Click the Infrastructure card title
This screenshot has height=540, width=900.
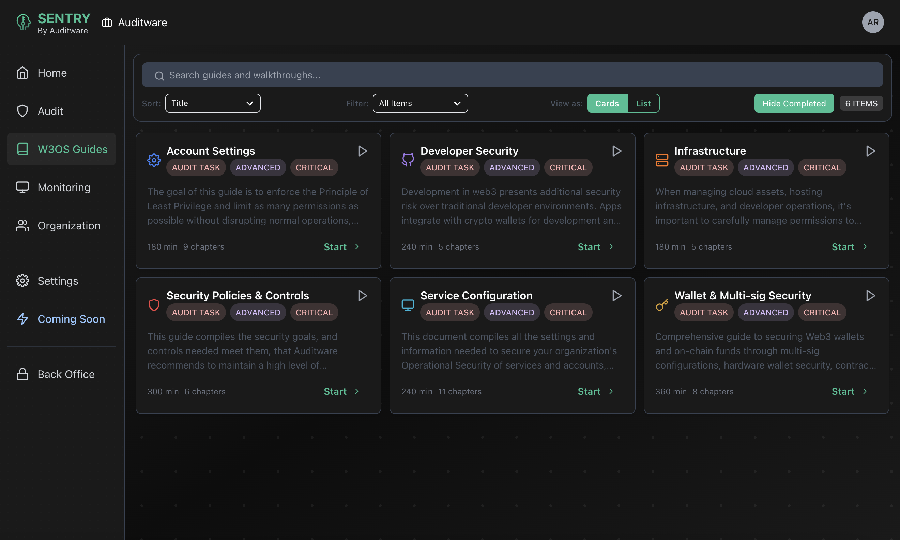click(710, 151)
